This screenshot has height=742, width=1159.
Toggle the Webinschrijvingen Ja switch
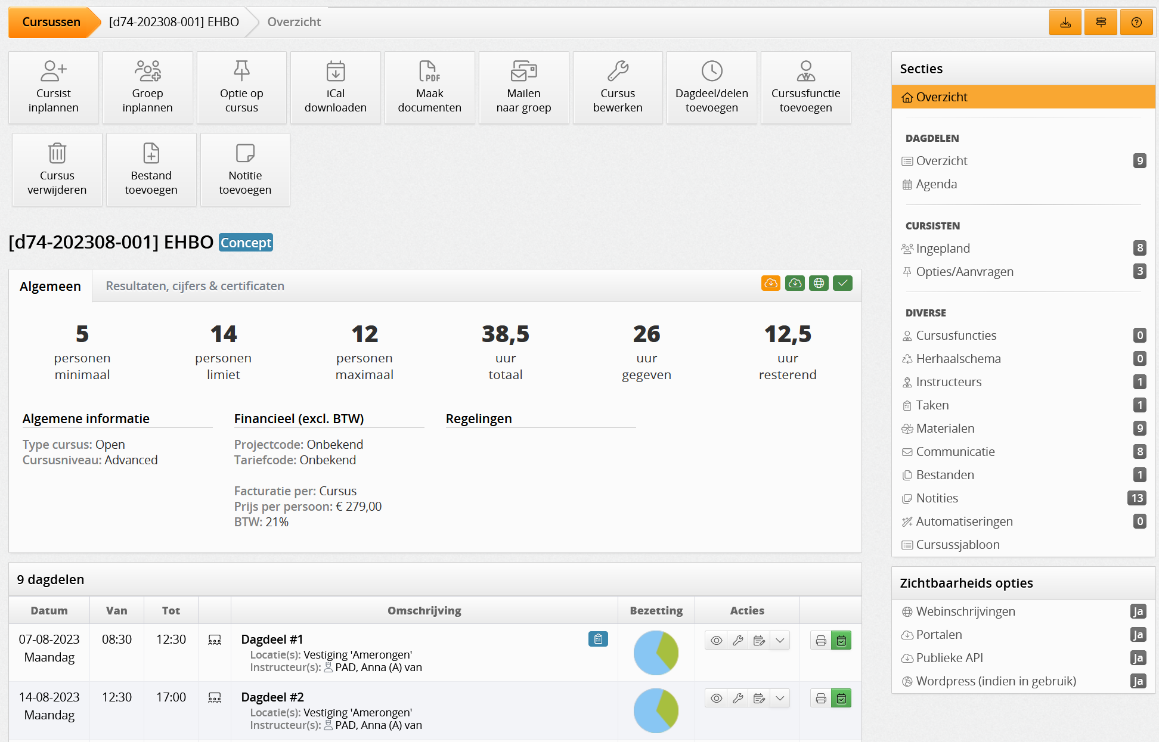tap(1138, 611)
